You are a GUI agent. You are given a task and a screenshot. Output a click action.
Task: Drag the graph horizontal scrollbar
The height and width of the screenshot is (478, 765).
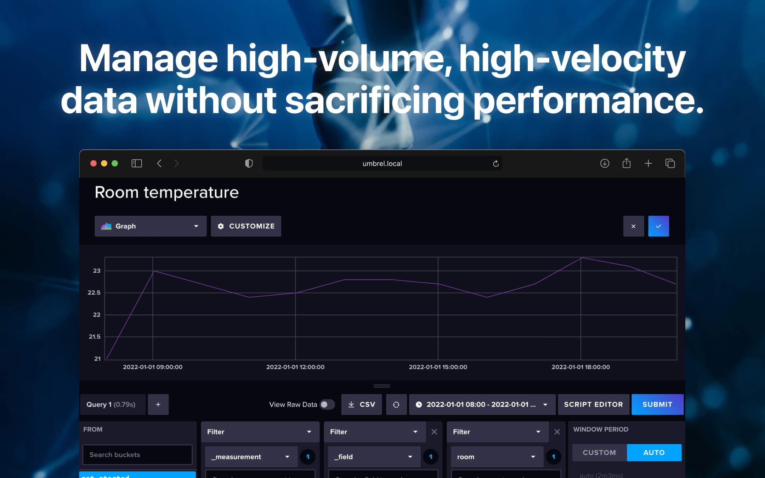click(x=382, y=385)
